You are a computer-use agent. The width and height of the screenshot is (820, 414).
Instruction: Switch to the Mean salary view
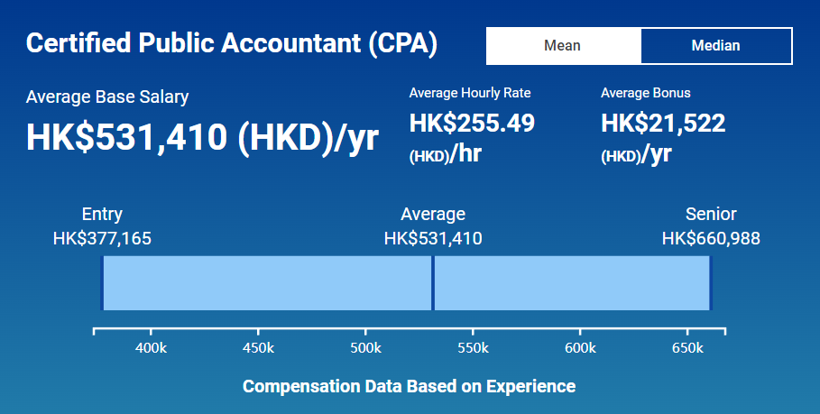click(563, 46)
